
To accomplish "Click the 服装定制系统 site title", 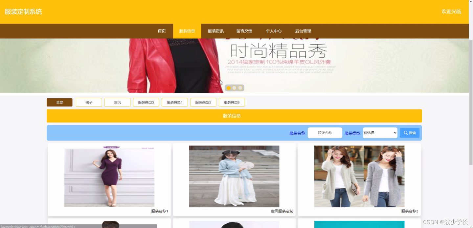I will click(23, 12).
